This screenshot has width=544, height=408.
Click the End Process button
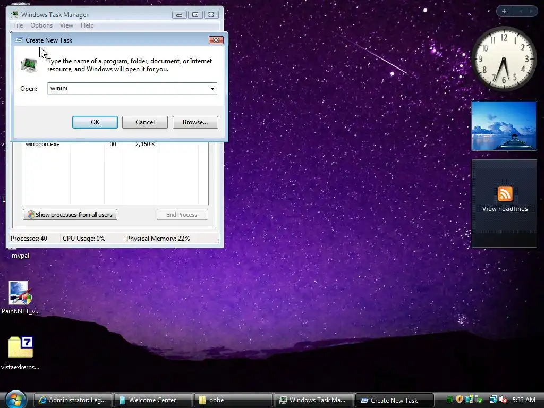(182, 215)
